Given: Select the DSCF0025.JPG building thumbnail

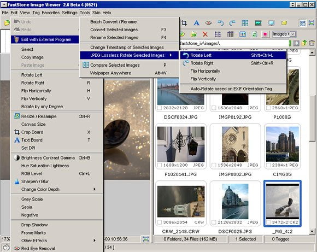Looking at the screenshot, I should pyautogui.click(x=235, y=202).
